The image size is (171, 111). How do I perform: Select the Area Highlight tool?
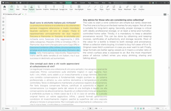(x=79, y=8)
